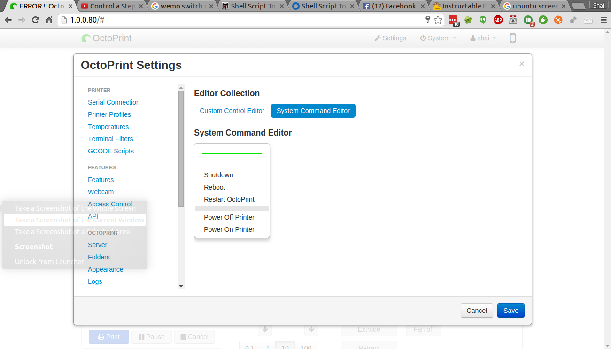The image size is (611, 349).
Task: Open the Hangouts extension icon
Action: 482,20
